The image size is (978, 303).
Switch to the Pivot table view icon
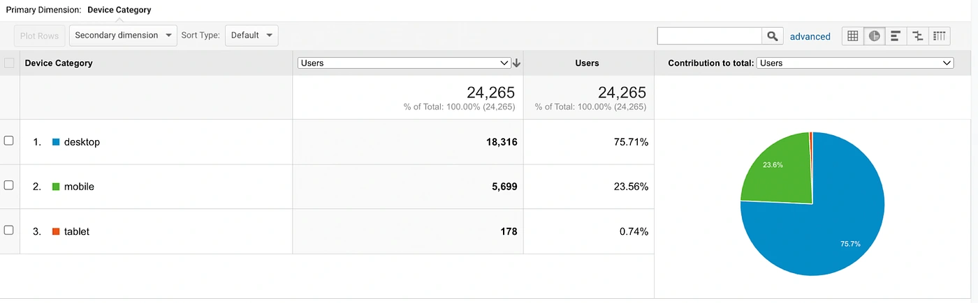940,36
